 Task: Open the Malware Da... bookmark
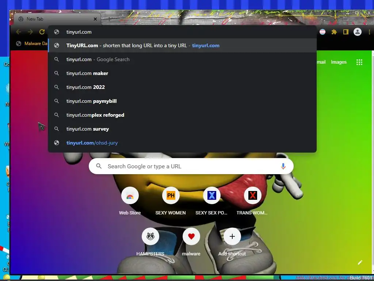32,44
